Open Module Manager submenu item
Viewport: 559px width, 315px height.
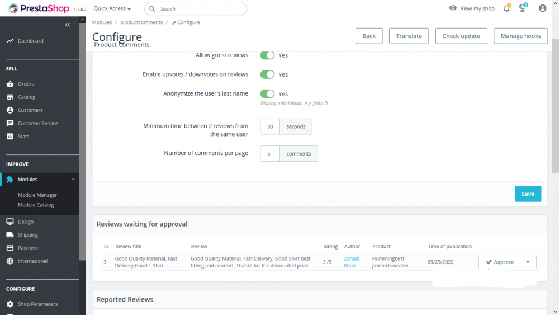click(x=37, y=195)
